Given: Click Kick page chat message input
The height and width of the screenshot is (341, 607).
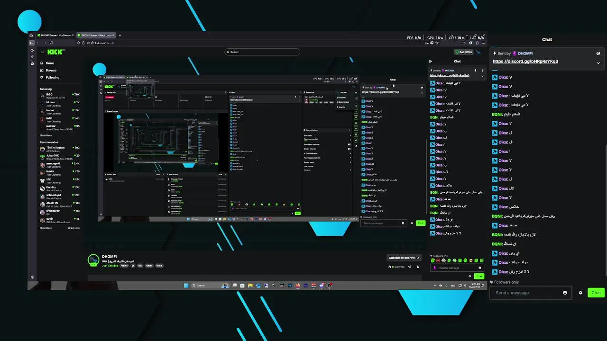Looking at the screenshot, I should click(457, 268).
